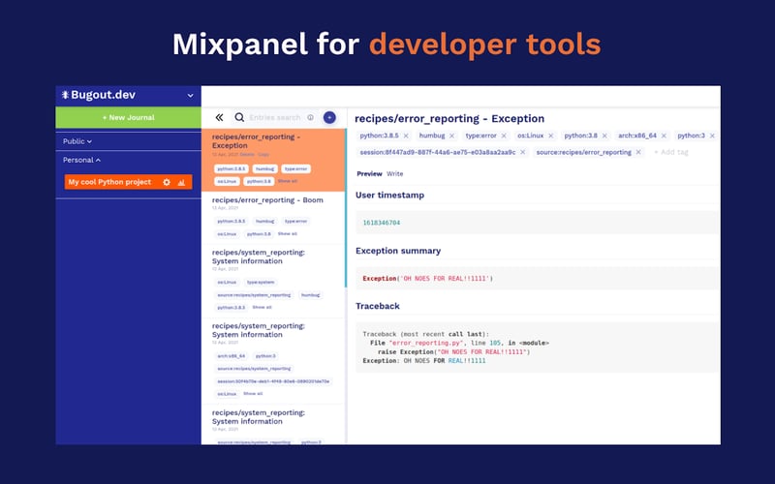The height and width of the screenshot is (484, 775).
Task: Click humbug tag in Exception list entry
Action: point(264,168)
